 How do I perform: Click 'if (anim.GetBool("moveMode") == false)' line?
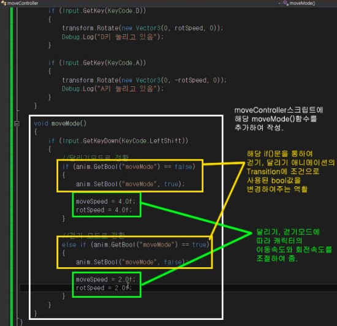pos(129,167)
